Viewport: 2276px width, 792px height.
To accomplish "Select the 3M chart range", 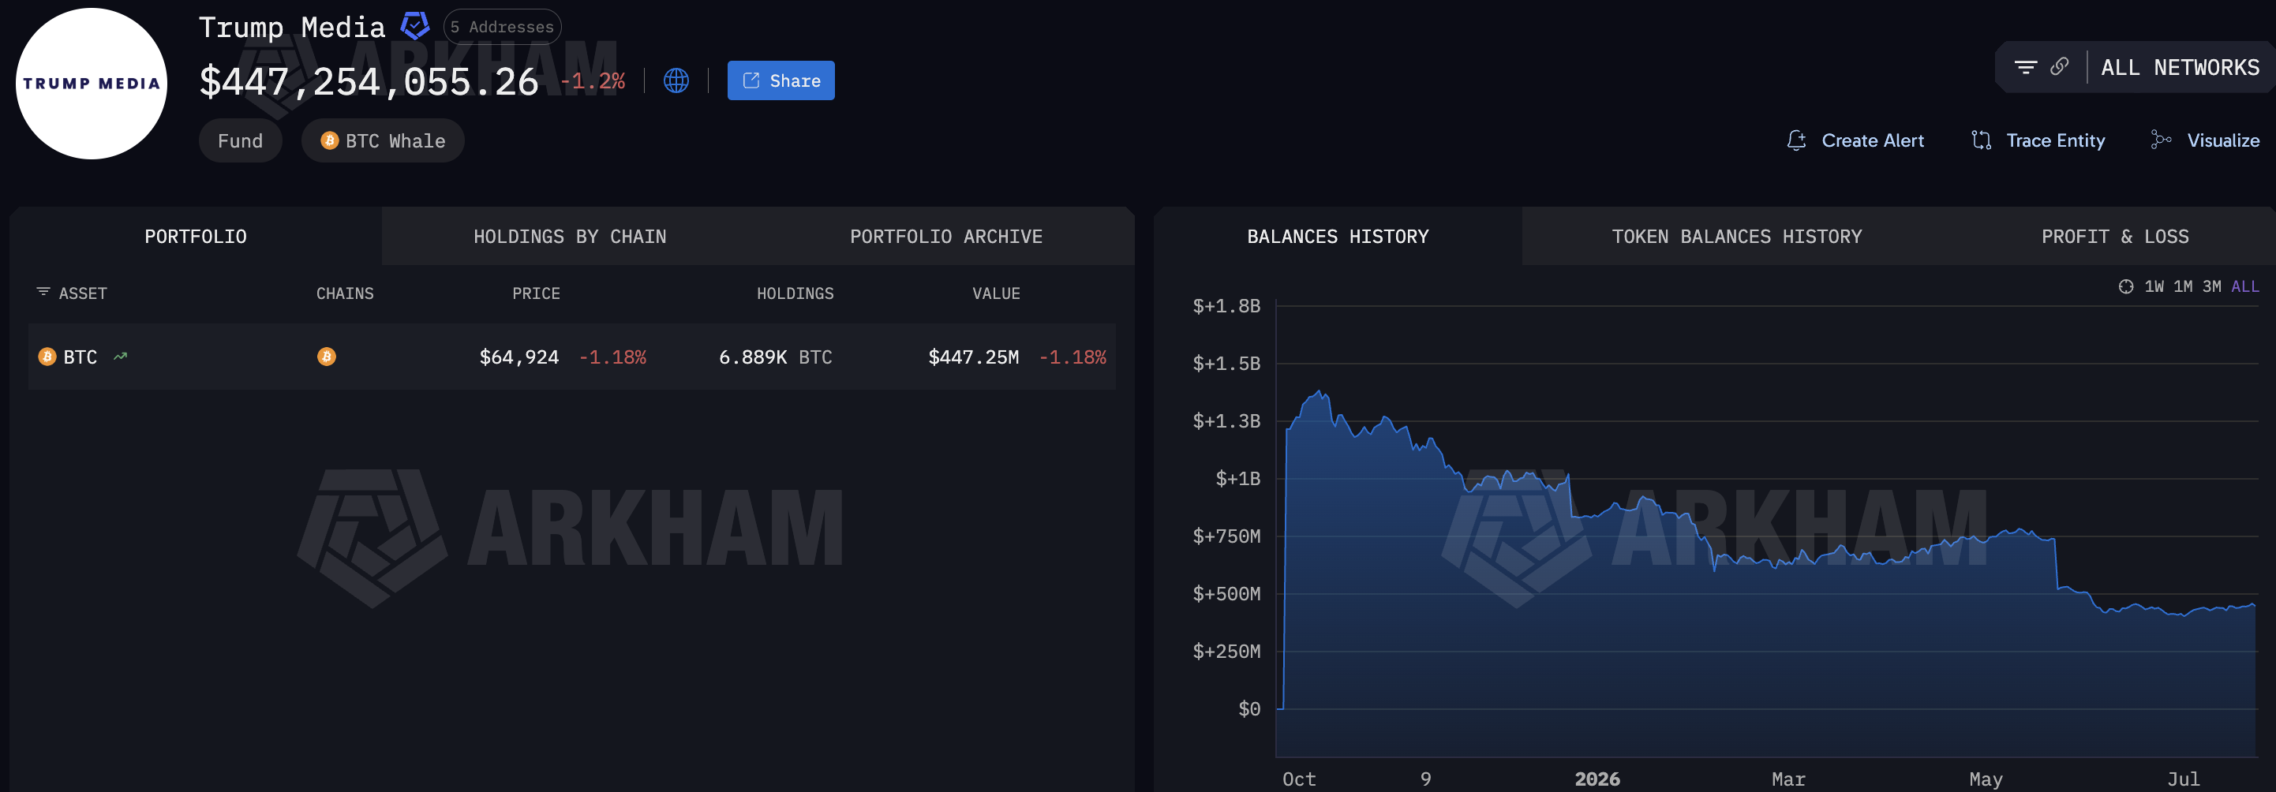I will (2211, 286).
